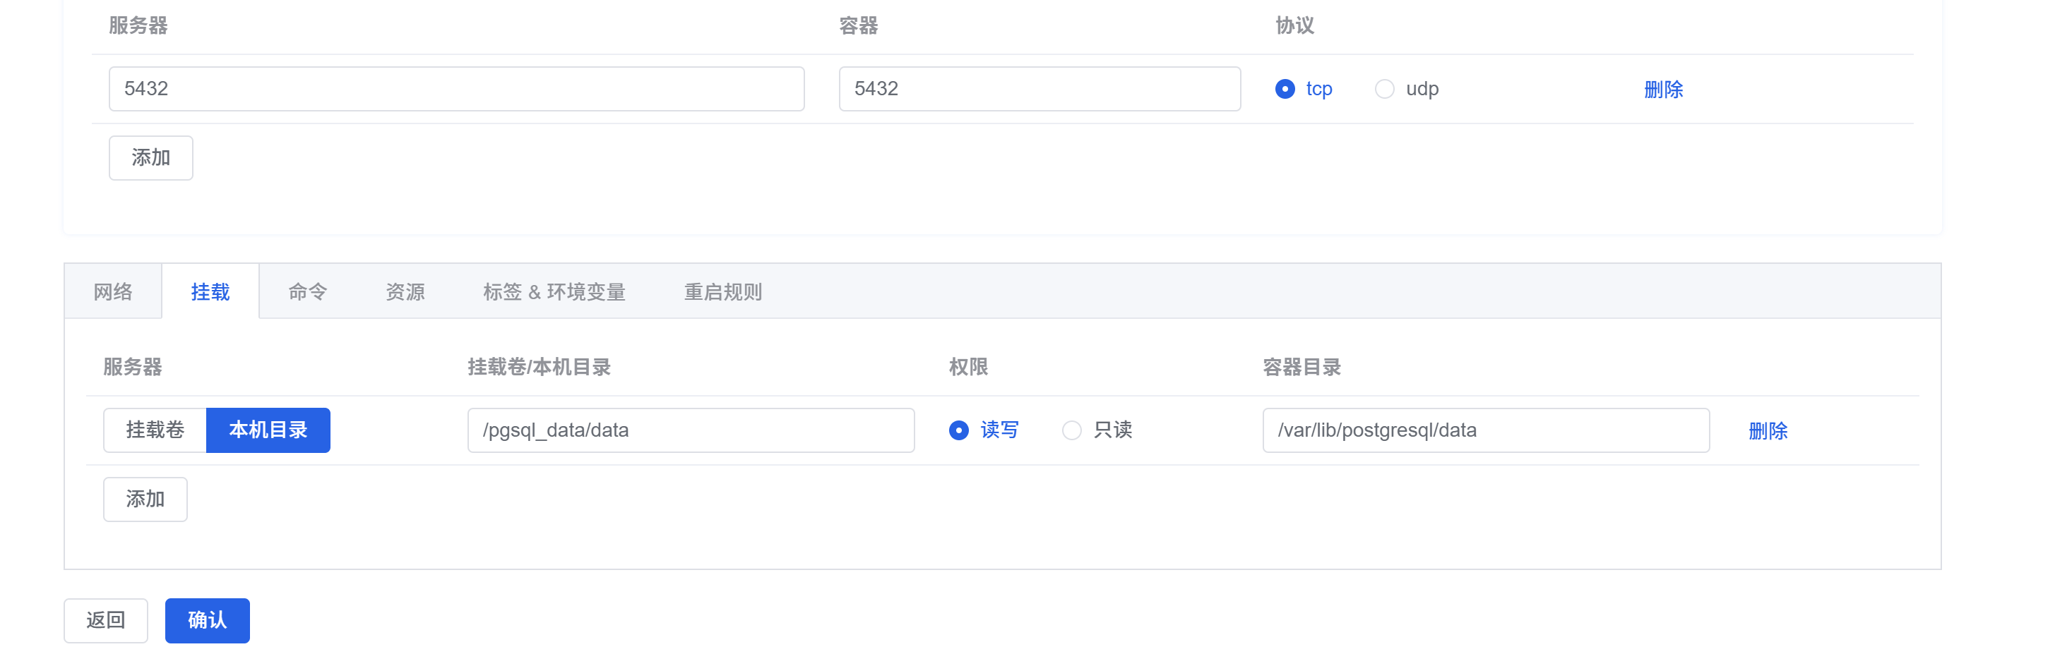The height and width of the screenshot is (666, 2055).
Task: Click the /var/lib/postgresql/data container directory field
Action: [x=1485, y=430]
